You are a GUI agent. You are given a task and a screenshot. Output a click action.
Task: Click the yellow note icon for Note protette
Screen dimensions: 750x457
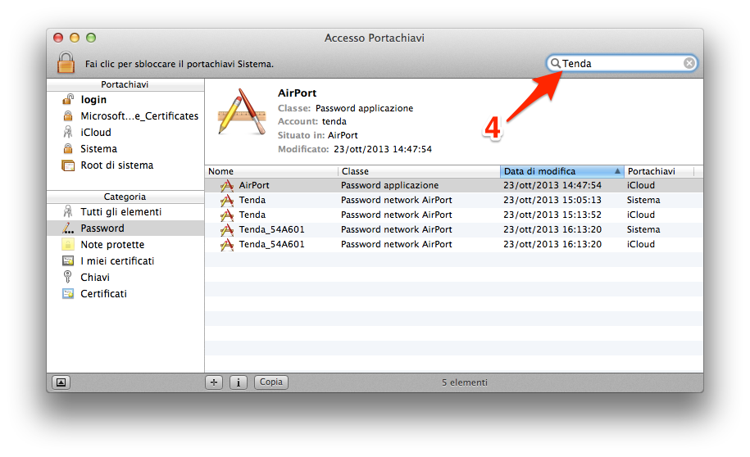(x=68, y=244)
